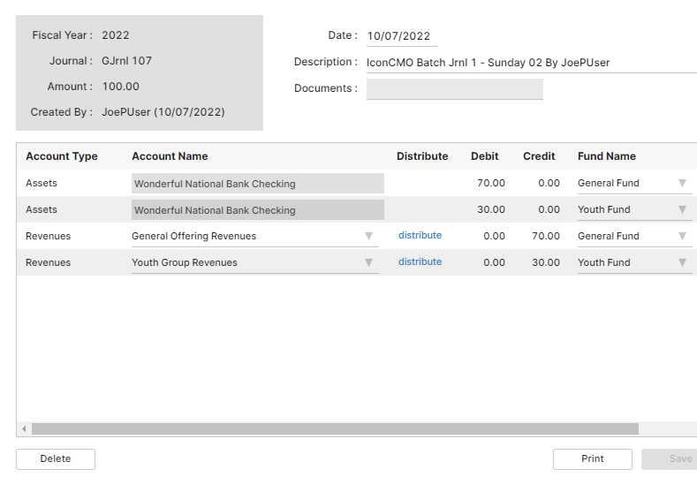This screenshot has width=697, height=477.
Task: Click the 70.00 credit cell
Action: 546,236
